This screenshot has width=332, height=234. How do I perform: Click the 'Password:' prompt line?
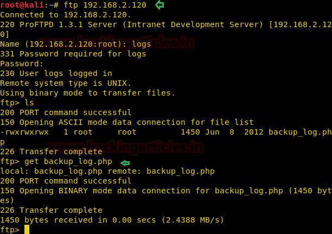pos(22,64)
